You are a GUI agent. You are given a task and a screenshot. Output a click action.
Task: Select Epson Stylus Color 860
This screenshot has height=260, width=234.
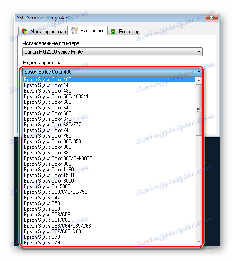109,147
